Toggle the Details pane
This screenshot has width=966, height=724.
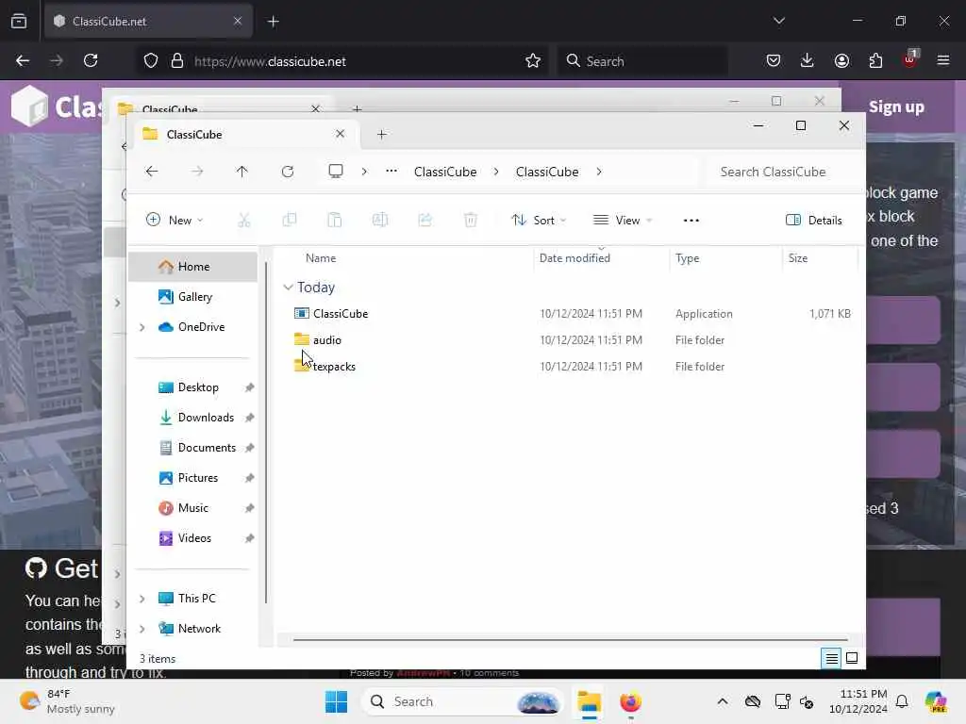tap(814, 221)
